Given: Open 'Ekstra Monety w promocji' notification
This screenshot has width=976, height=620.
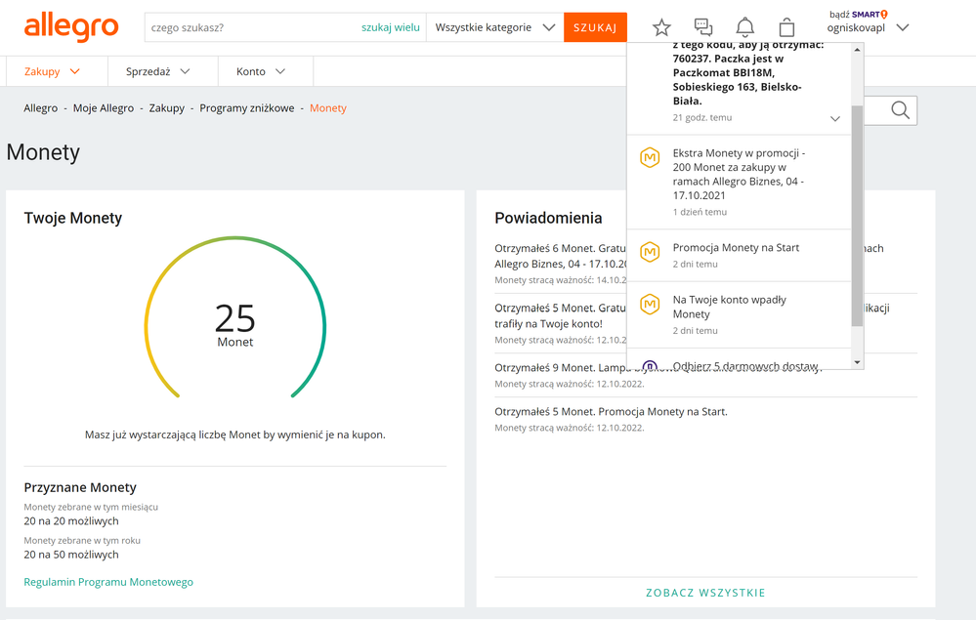Looking at the screenshot, I should (x=739, y=182).
